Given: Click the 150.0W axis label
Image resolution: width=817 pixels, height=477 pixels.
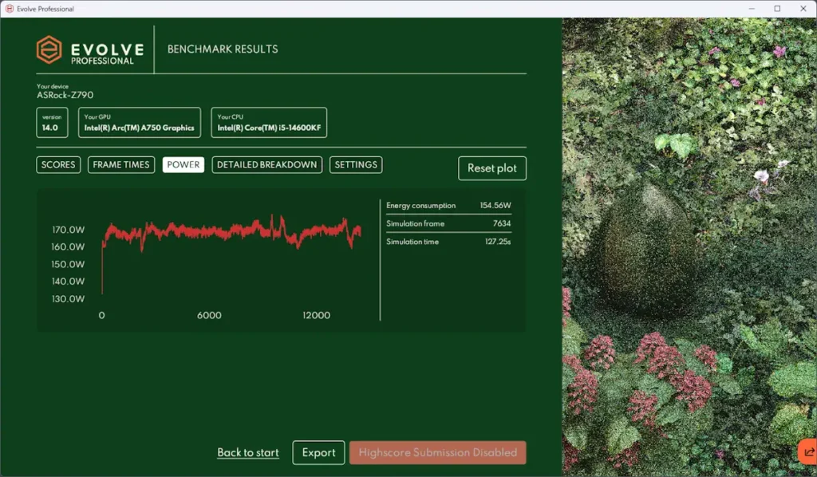Looking at the screenshot, I should tap(68, 264).
